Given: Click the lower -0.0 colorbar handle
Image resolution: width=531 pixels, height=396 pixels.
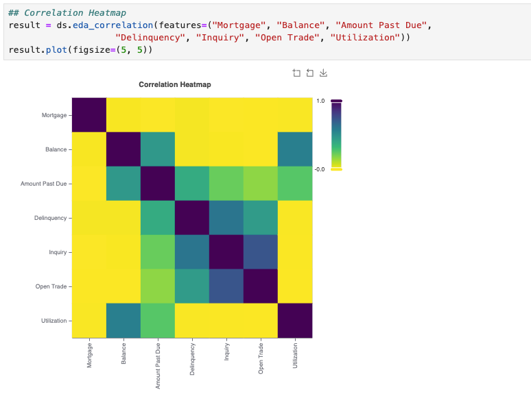Looking at the screenshot, I should pyautogui.click(x=336, y=169).
